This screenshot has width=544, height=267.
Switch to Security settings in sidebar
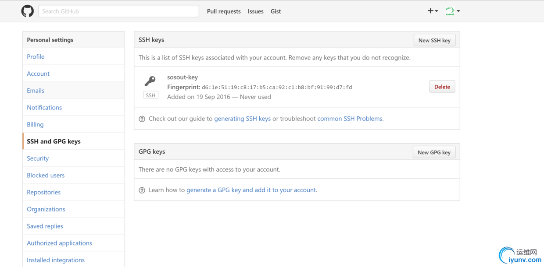[38, 158]
